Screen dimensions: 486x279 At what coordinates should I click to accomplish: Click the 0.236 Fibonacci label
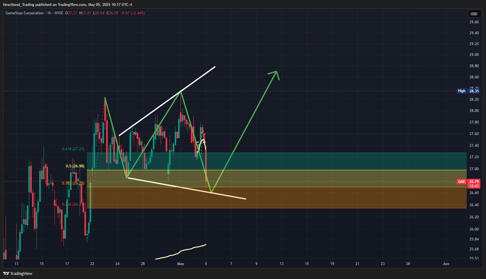pos(73,204)
